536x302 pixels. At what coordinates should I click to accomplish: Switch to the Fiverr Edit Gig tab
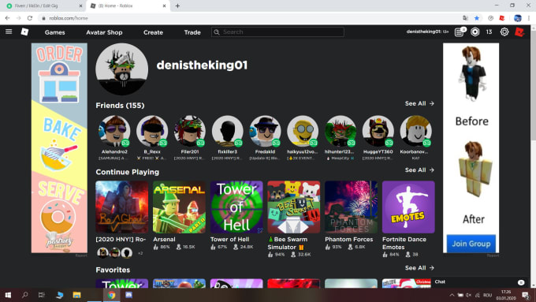43,6
